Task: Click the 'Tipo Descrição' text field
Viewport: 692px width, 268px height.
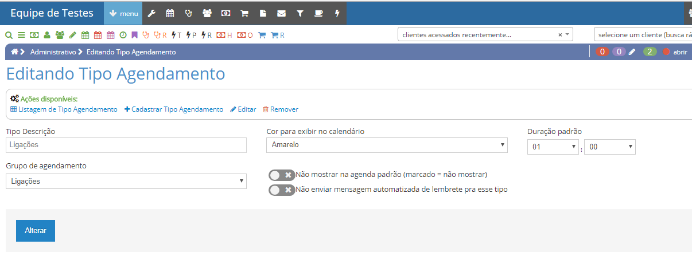Action: pyautogui.click(x=126, y=145)
